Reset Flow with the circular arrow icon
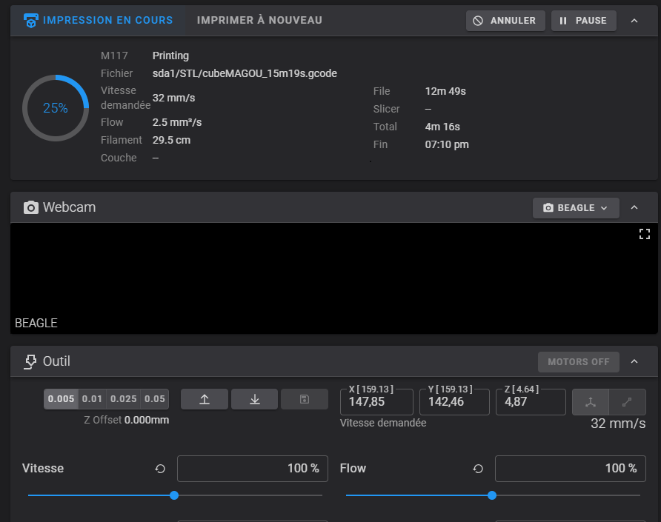 coord(478,469)
